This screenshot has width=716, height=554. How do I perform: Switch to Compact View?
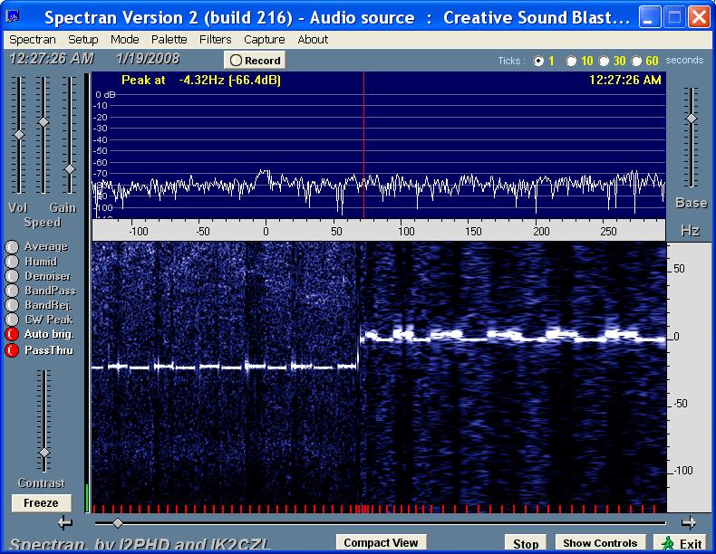(x=381, y=542)
